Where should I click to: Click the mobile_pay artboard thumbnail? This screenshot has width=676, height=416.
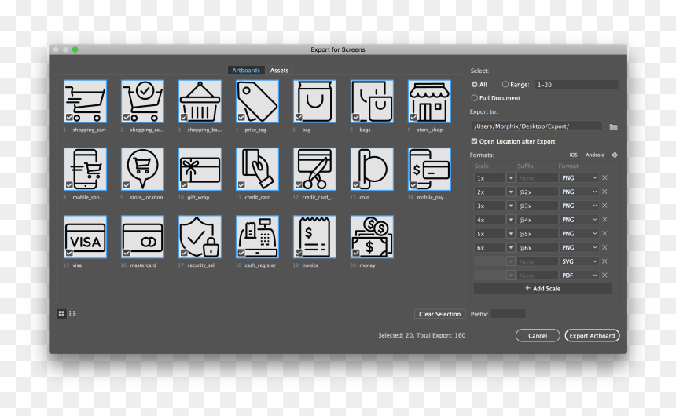pos(429,170)
